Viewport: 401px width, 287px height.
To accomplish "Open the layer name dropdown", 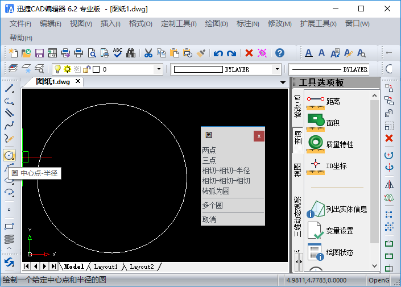I will coord(159,69).
